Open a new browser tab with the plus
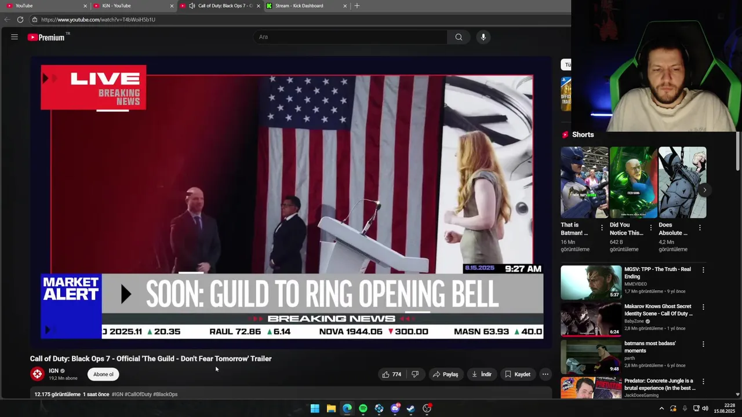This screenshot has width=742, height=417. (357, 6)
